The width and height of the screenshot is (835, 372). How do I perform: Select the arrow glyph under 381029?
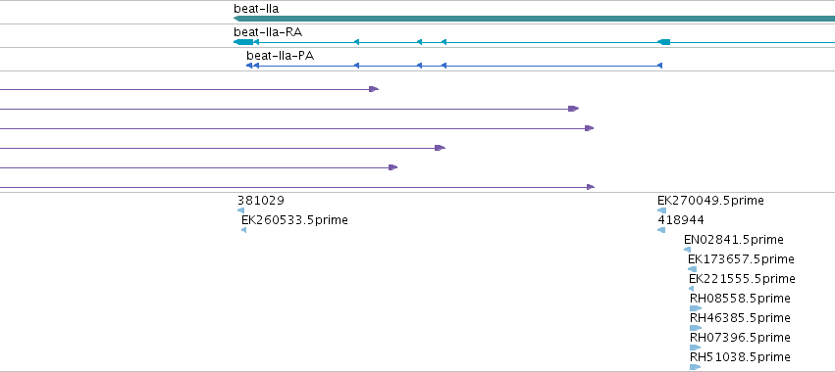tap(240, 210)
